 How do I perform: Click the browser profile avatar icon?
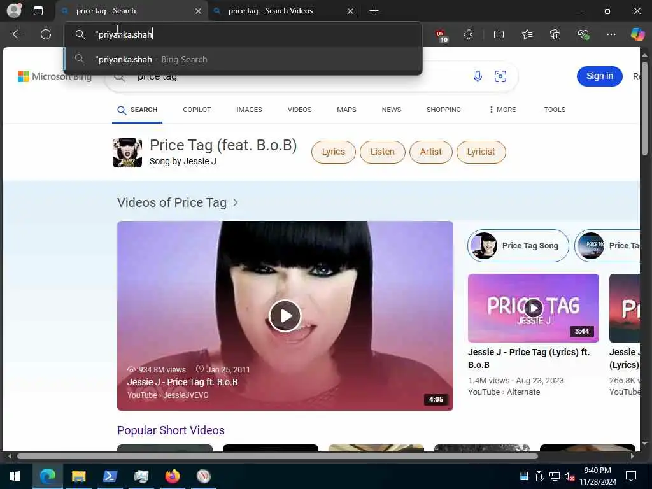pos(14,11)
